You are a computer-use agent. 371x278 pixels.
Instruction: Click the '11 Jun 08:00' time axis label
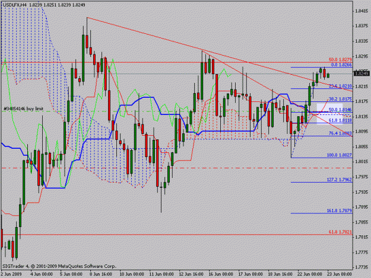click(x=161, y=274)
